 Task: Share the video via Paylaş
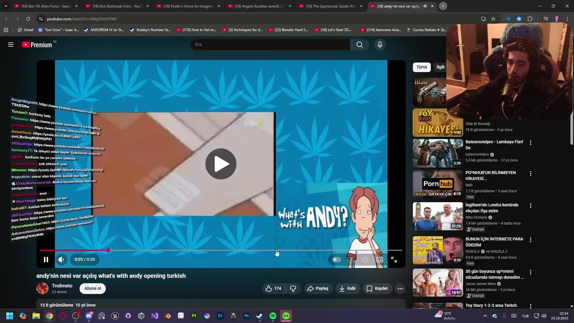[317, 288]
